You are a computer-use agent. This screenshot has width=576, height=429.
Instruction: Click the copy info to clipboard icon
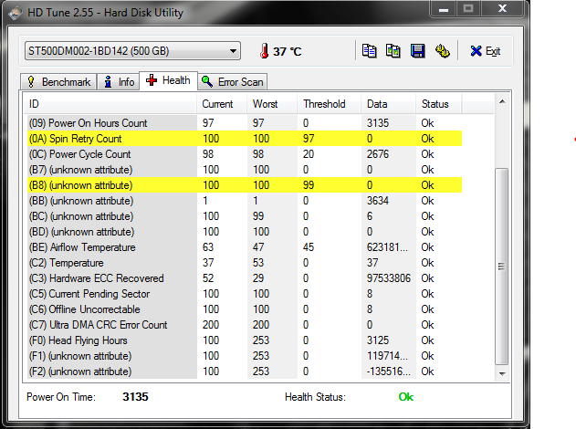[369, 51]
